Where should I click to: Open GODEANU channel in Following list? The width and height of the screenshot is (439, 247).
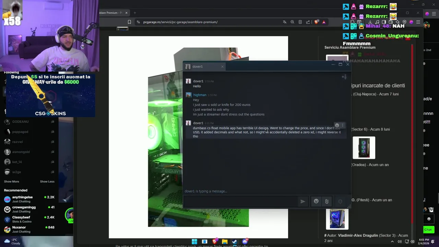coord(29,122)
